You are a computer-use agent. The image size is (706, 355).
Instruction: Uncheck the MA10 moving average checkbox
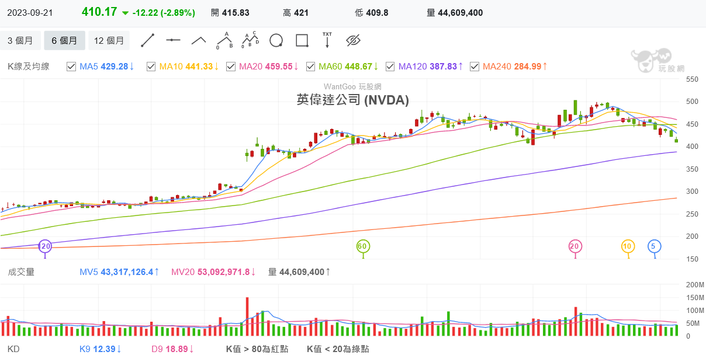(151, 67)
